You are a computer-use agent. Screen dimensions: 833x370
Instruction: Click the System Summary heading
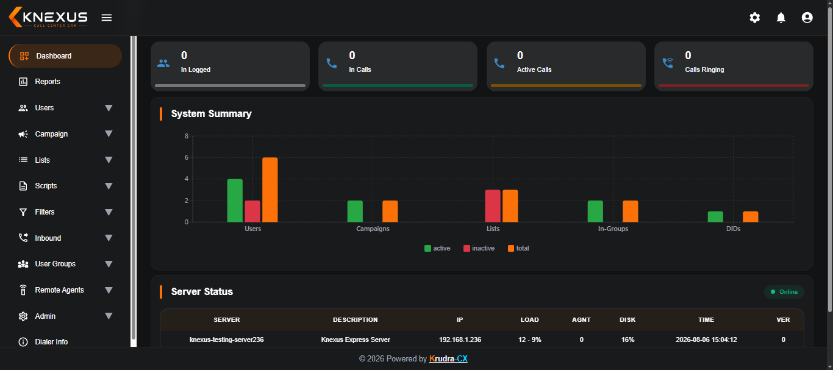click(x=211, y=113)
